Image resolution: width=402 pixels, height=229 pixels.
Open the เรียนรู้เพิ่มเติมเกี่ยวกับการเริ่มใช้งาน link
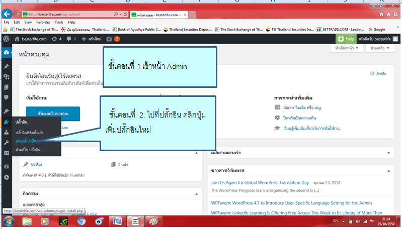(x=311, y=129)
